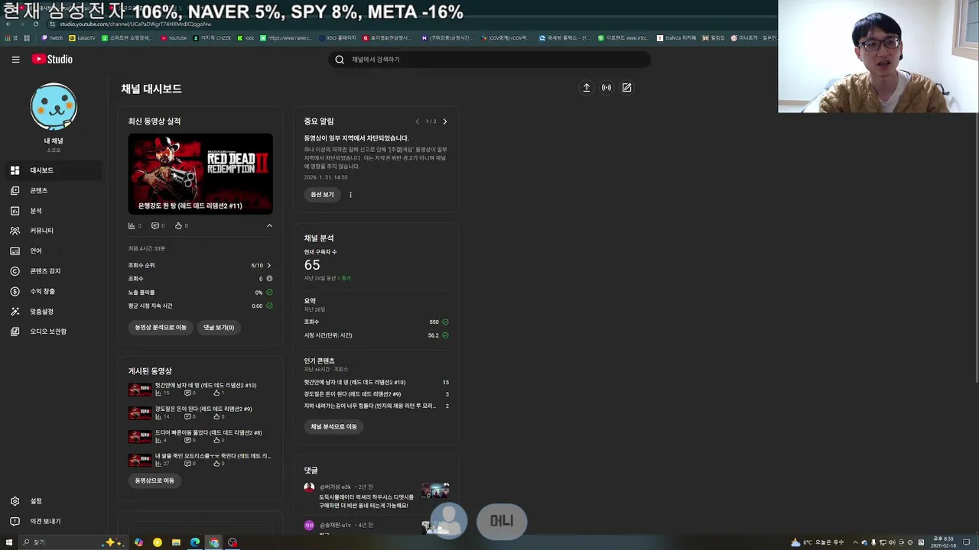Open File Explorer from the taskbar
979x550 pixels.
tap(176, 542)
